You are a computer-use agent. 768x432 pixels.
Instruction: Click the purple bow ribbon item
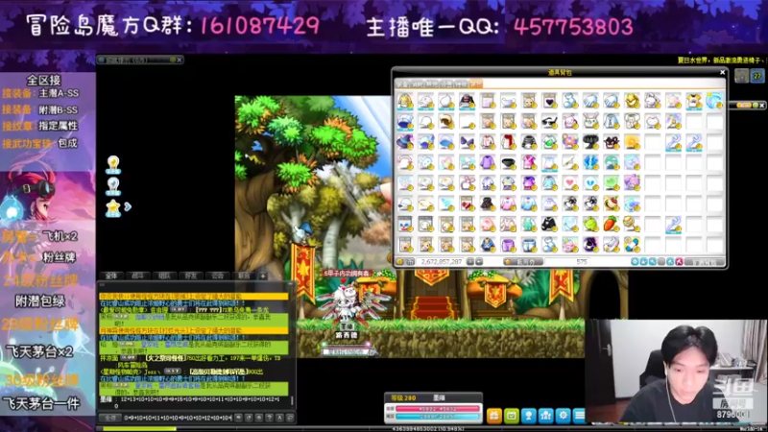pyautogui.click(x=467, y=142)
